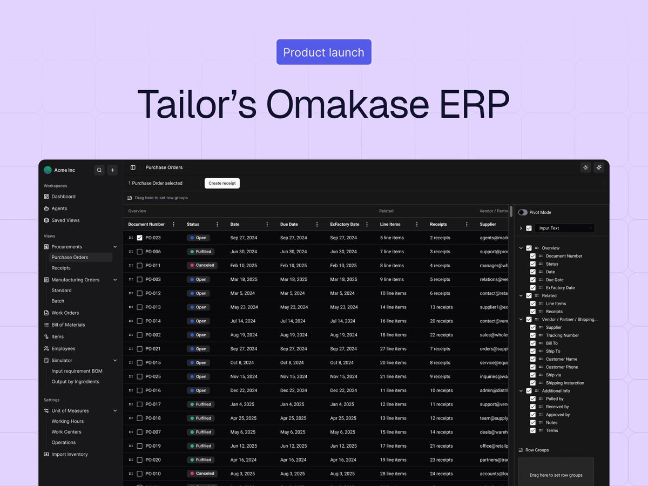Click the Bill of Materials list icon
This screenshot has height=486, width=648.
pos(46,325)
